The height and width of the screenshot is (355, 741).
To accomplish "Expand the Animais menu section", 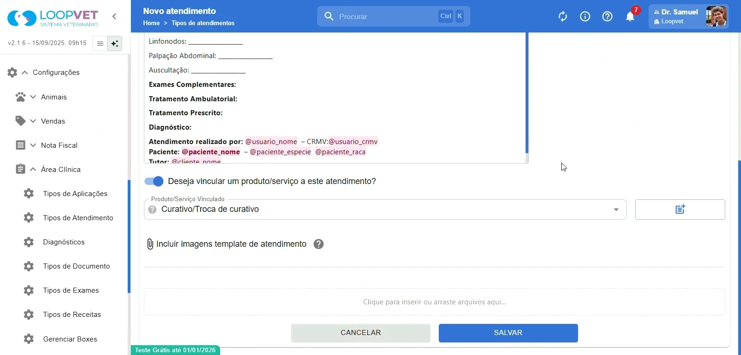I will (x=41, y=97).
